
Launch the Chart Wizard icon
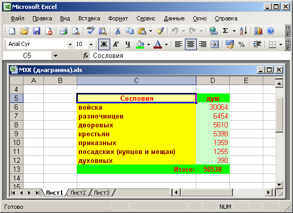(259, 31)
